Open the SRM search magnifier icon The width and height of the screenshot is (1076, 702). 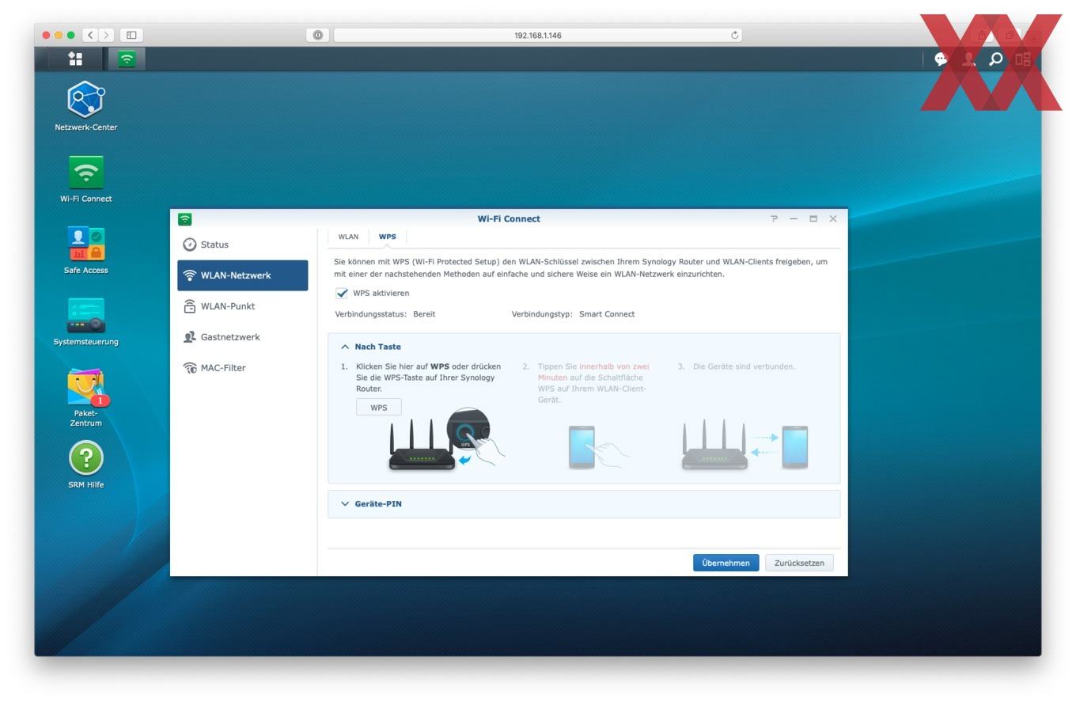point(996,59)
